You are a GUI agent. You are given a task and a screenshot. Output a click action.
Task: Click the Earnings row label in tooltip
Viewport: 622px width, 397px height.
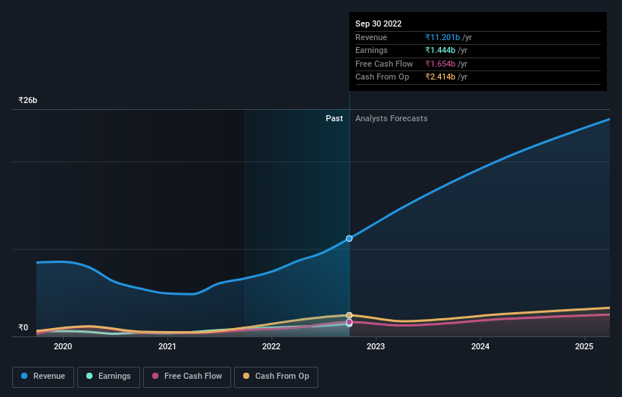pos(371,50)
